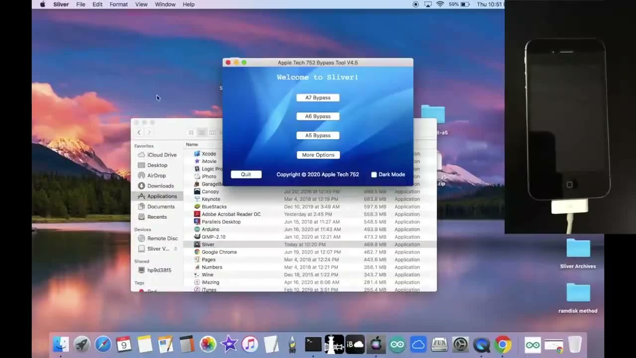The width and height of the screenshot is (636, 358).
Task: Select BlueStacks in the applications list
Action: pos(310,206)
